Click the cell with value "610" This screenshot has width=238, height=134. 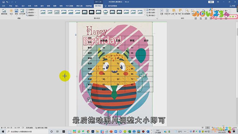(104, 90)
